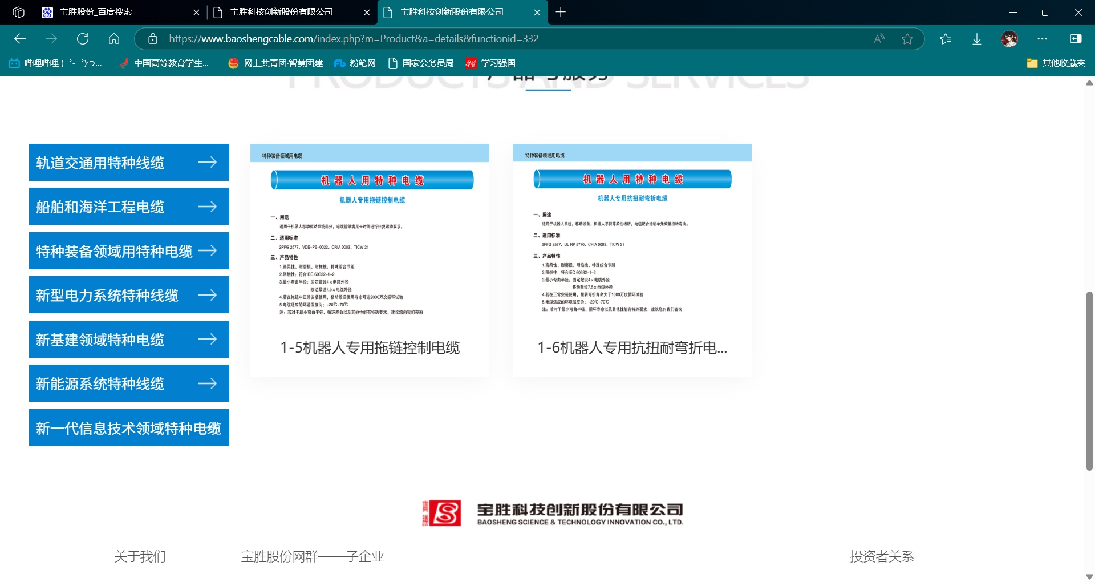Click the 宝胜科技创新股份有限公司 footer logo
This screenshot has width=1095, height=582.
click(553, 514)
